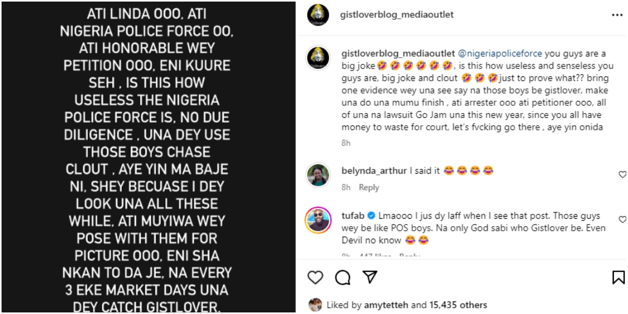Click the post image with white text
The width and height of the screenshot is (628, 314).
click(x=148, y=157)
